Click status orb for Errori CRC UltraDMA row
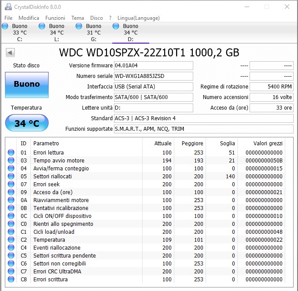This screenshot has height=291, width=298. click(11, 271)
